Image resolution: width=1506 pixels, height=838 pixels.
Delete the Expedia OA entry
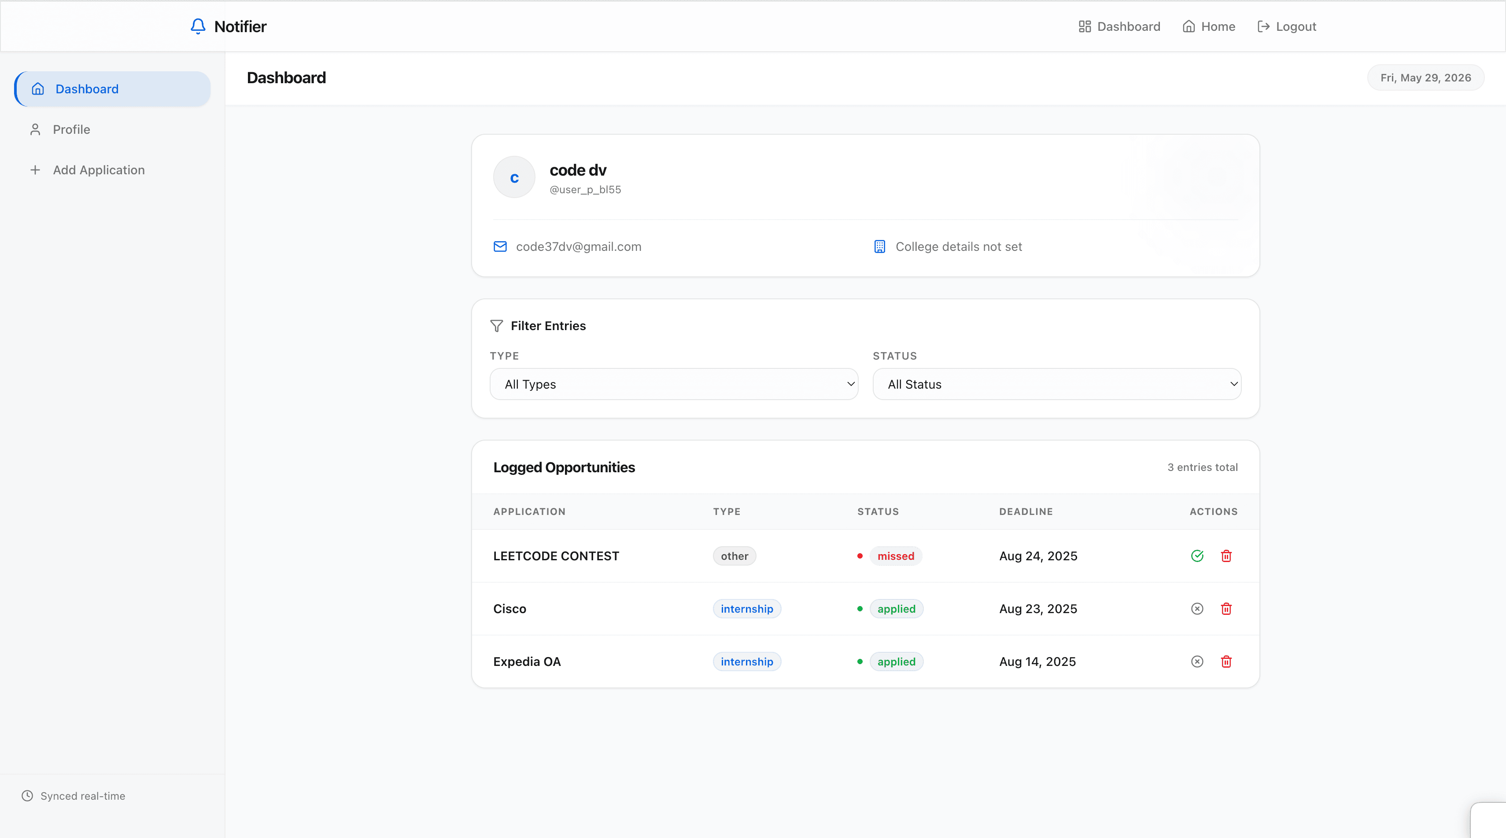(x=1226, y=662)
